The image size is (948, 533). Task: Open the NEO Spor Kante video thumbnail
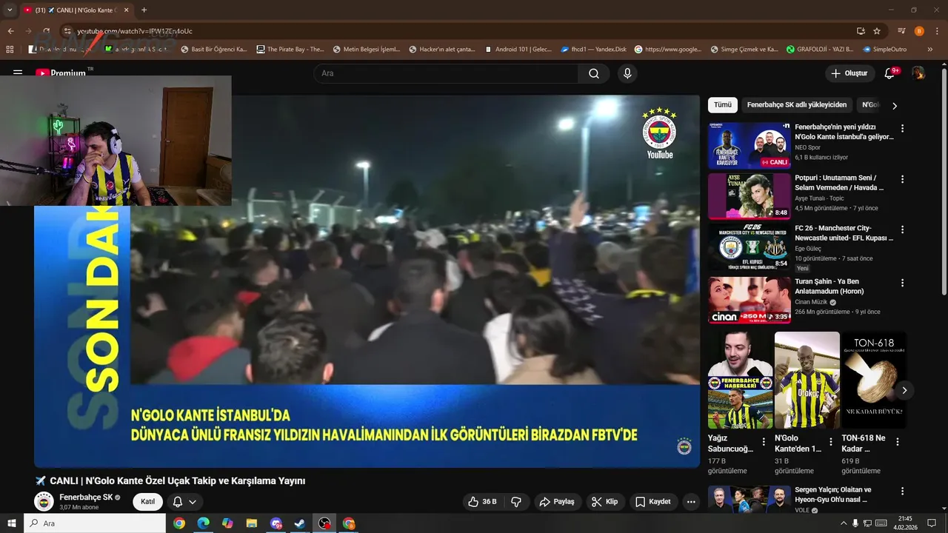click(x=750, y=145)
